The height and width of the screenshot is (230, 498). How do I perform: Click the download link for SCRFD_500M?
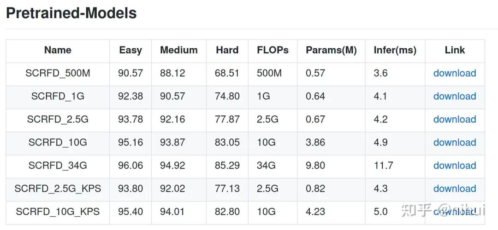click(x=454, y=73)
